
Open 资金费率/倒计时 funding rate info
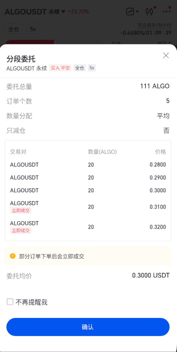(154, 25)
